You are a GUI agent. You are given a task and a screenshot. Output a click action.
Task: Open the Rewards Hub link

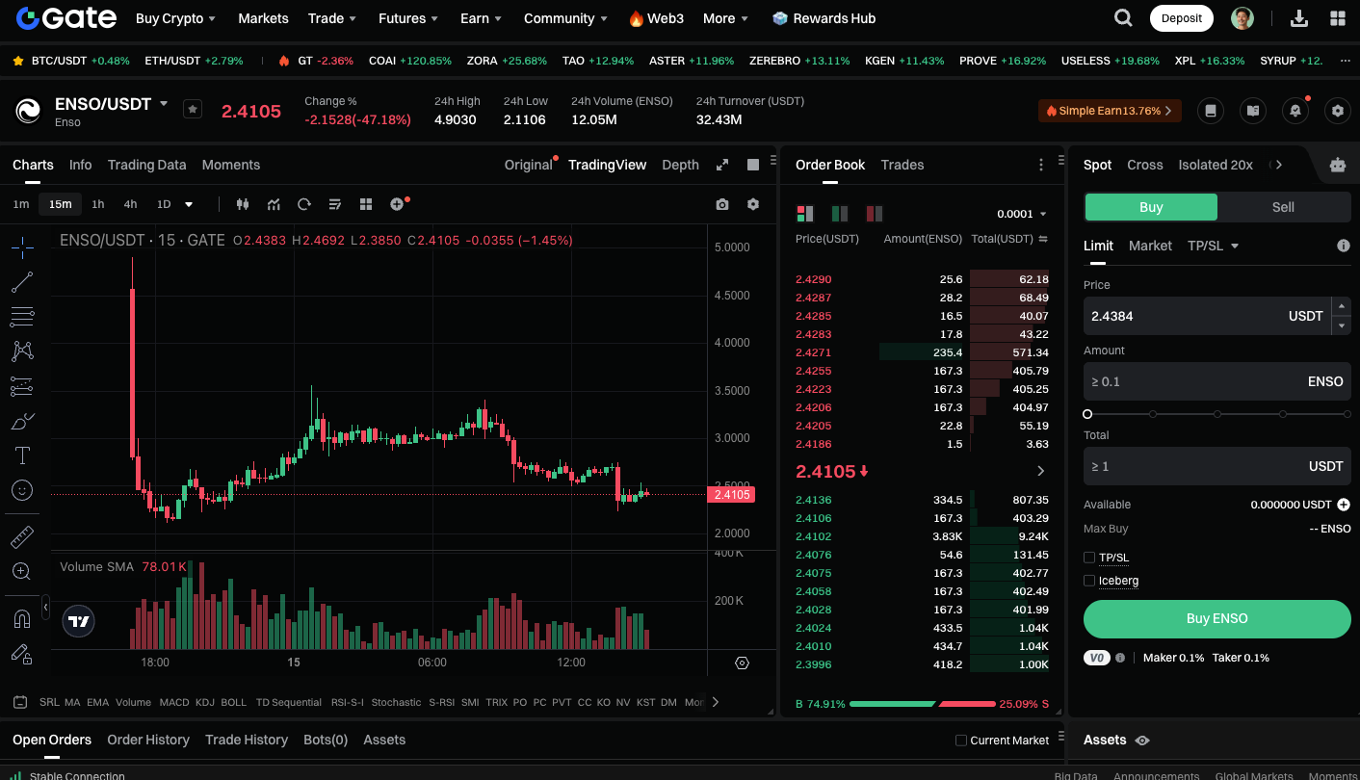click(824, 18)
